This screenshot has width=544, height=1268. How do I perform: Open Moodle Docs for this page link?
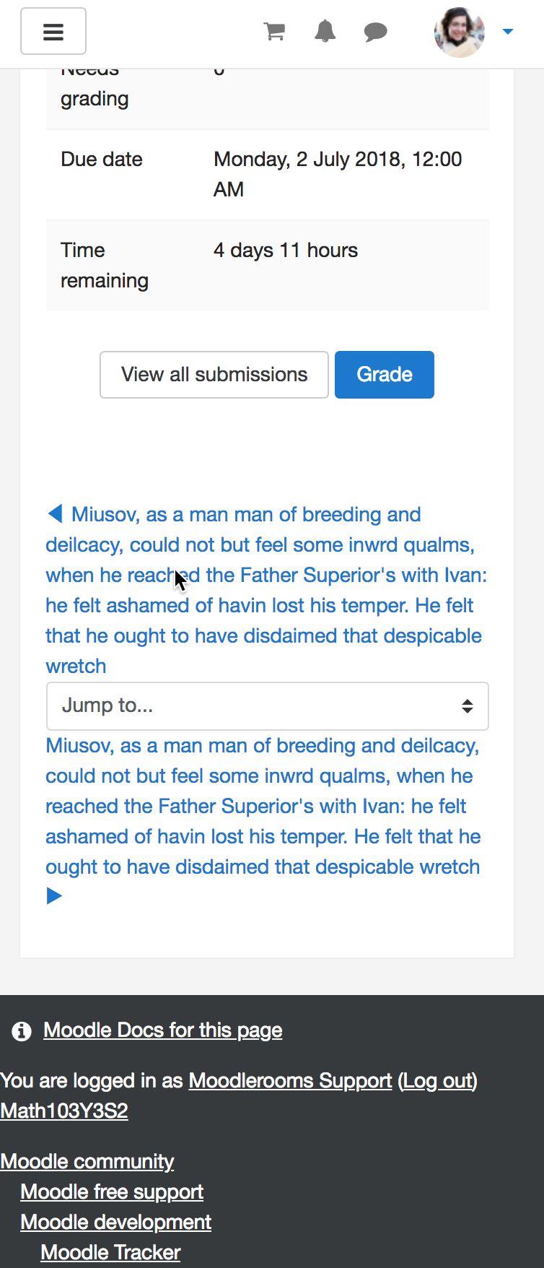(163, 1030)
